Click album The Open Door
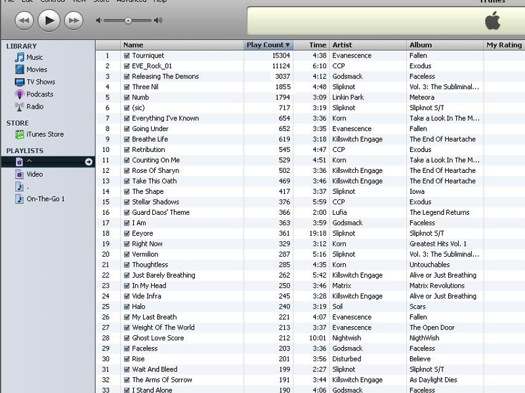The image size is (525, 393). pos(432,327)
